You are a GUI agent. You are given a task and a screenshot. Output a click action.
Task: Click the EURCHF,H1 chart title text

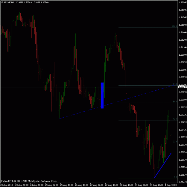[8, 2]
